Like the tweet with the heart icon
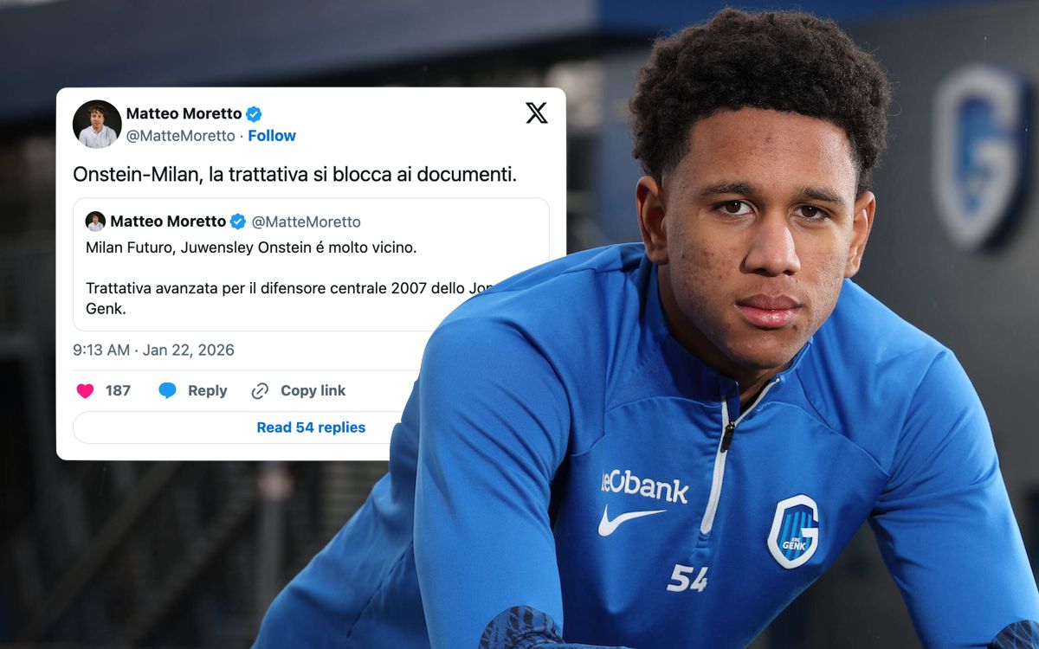This screenshot has height=649, width=1039. (85, 391)
